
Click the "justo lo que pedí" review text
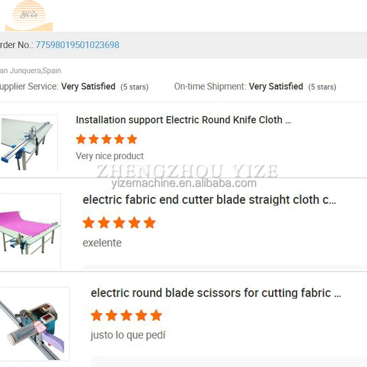(x=128, y=335)
